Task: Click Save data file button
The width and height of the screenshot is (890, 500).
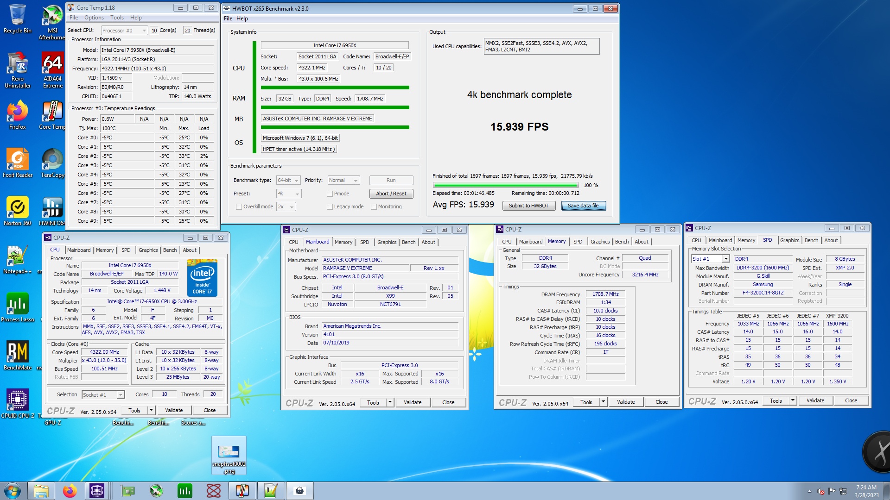Action: [583, 206]
